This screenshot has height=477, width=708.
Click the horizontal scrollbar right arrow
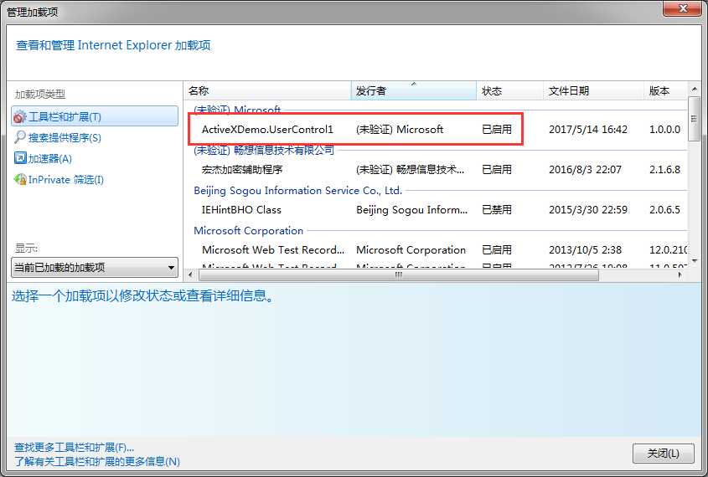tap(680, 274)
